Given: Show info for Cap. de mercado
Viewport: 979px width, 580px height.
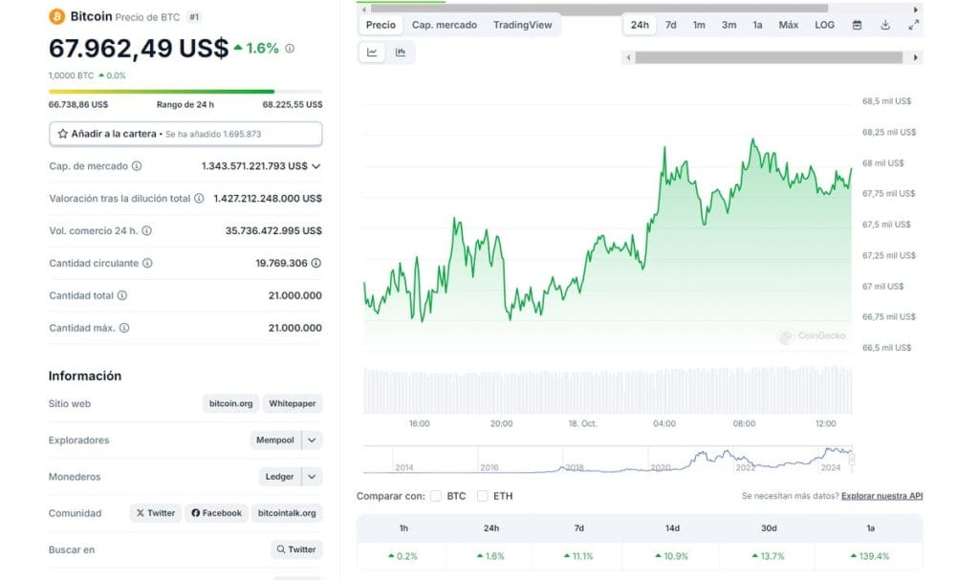Looking at the screenshot, I should pos(137,166).
